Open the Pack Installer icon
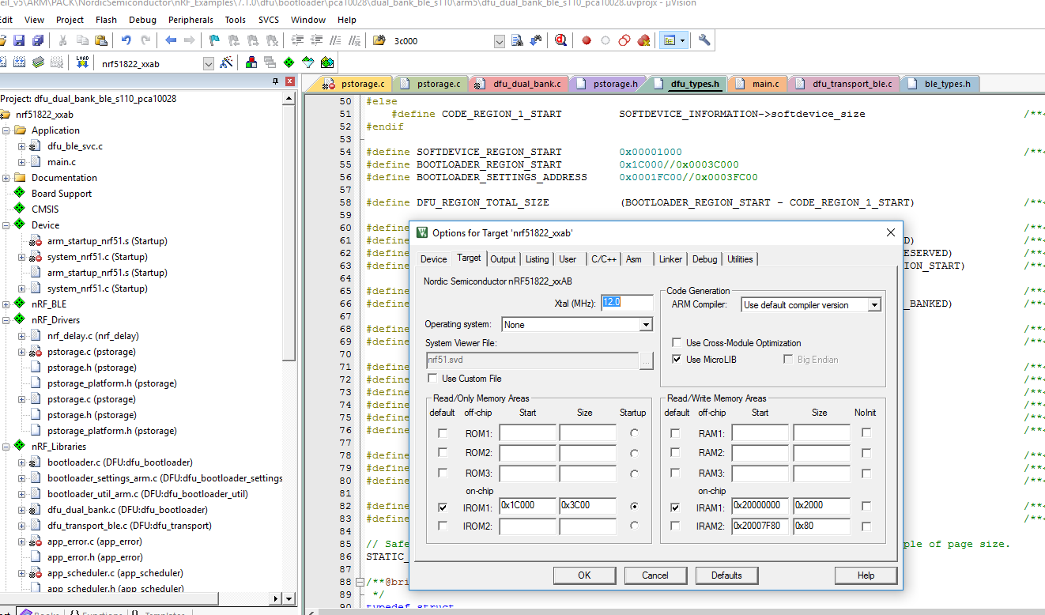Image resolution: width=1045 pixels, height=615 pixels. [327, 63]
